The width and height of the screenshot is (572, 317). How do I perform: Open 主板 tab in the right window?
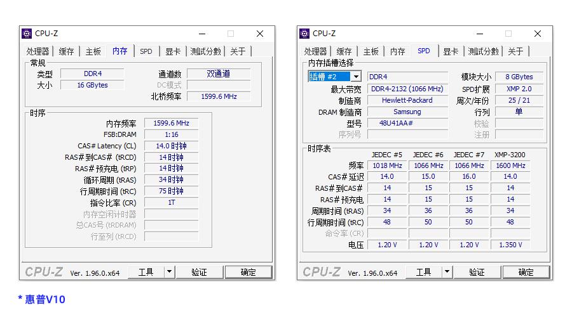(x=371, y=51)
